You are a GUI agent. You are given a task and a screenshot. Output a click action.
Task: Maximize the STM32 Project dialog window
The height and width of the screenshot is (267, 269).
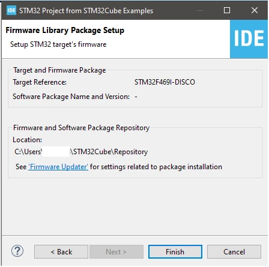coord(227,10)
